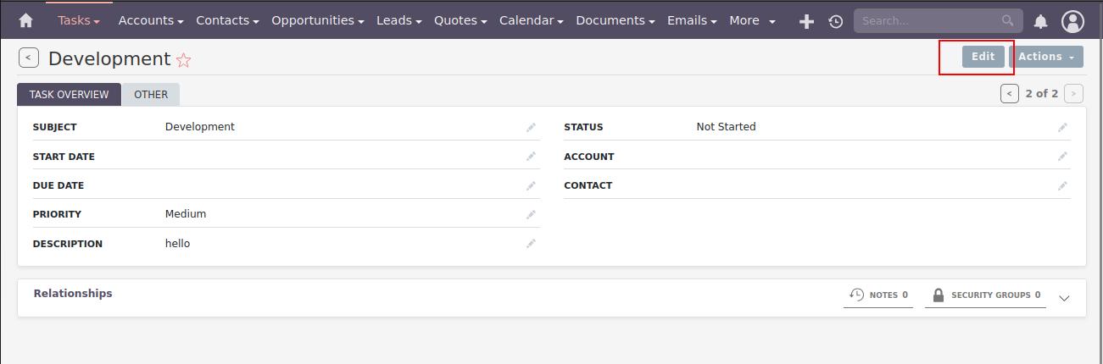Screen dimensions: 1103x364
Task: Select the 'Medium' priority value
Action: [x=186, y=214]
